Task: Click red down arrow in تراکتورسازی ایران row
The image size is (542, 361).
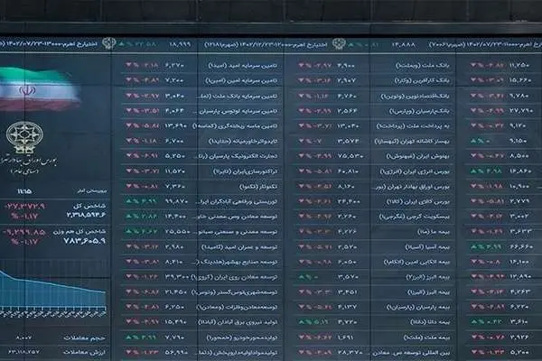Action: coord(128,171)
